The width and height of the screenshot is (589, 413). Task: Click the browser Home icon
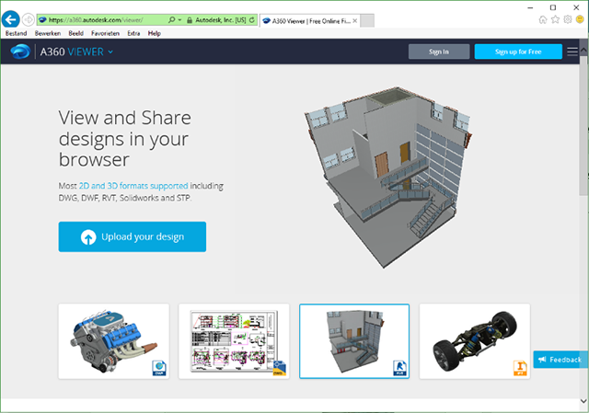(x=543, y=19)
